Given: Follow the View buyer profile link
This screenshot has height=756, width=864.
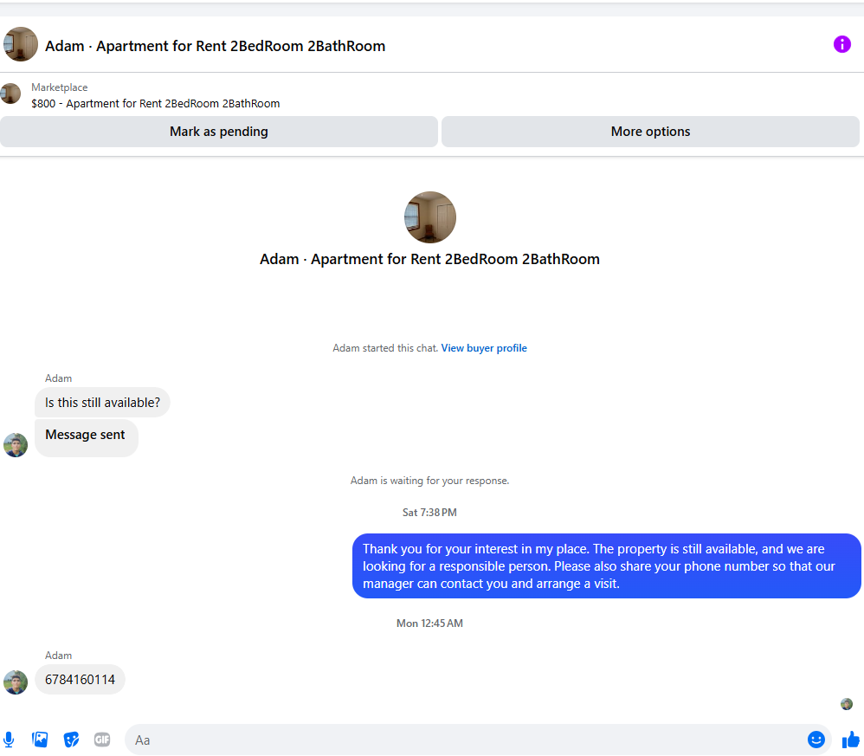Looking at the screenshot, I should click(x=484, y=348).
